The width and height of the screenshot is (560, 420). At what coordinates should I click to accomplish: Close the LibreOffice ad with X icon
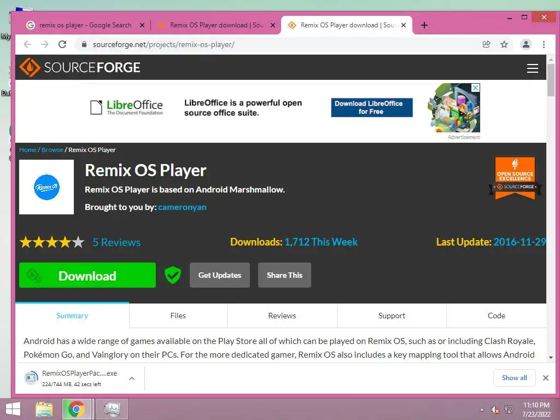(475, 88)
